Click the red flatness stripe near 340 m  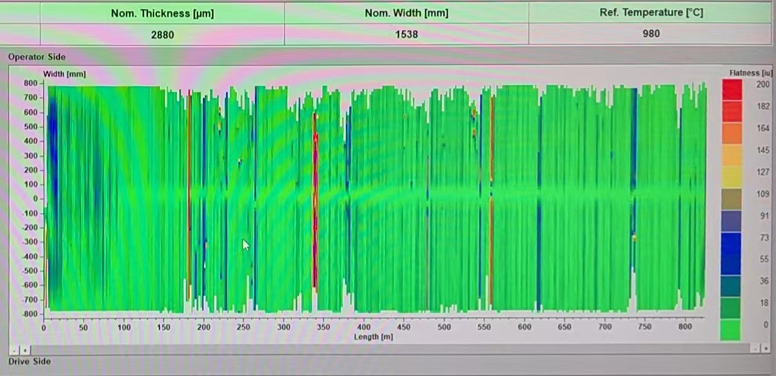click(x=315, y=199)
